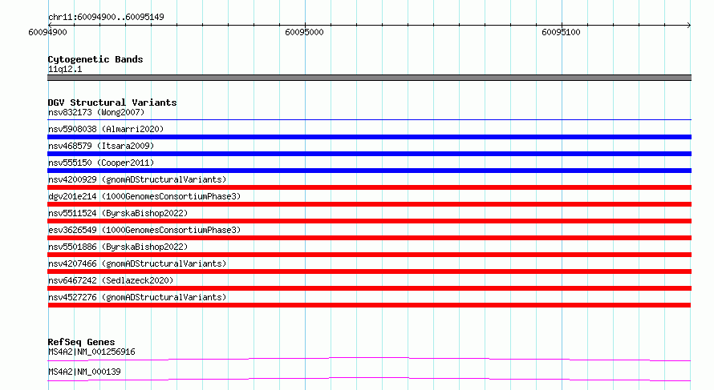Viewport: 714px width, 390px height.
Task: Click the chr11:60094900..60095149 region label
Action: 106,17
